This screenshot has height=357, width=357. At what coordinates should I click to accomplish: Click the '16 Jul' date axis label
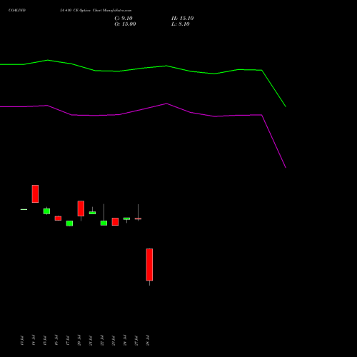56,341
